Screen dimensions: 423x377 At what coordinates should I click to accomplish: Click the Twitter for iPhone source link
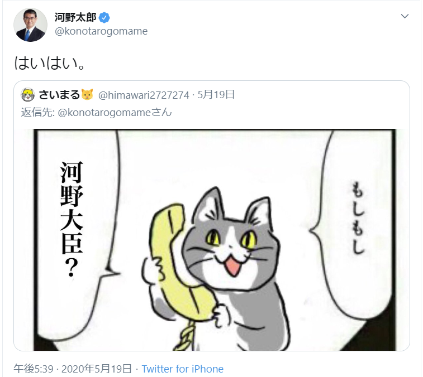tap(182, 369)
